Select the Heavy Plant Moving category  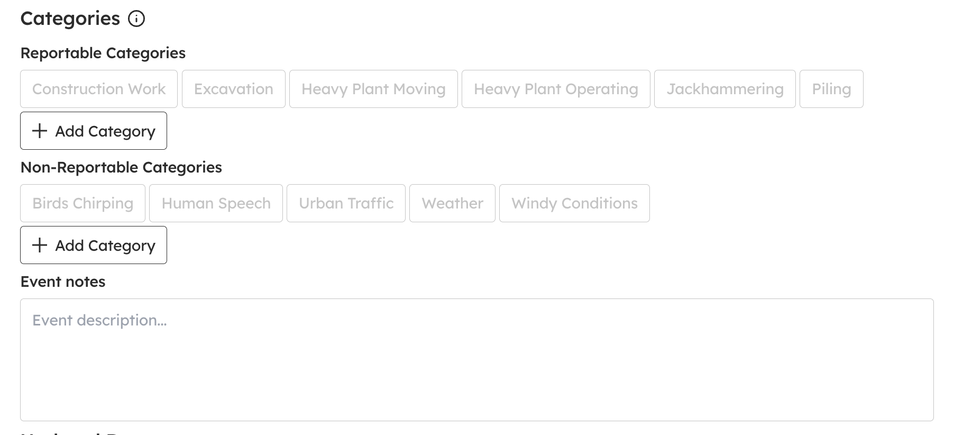click(x=373, y=89)
